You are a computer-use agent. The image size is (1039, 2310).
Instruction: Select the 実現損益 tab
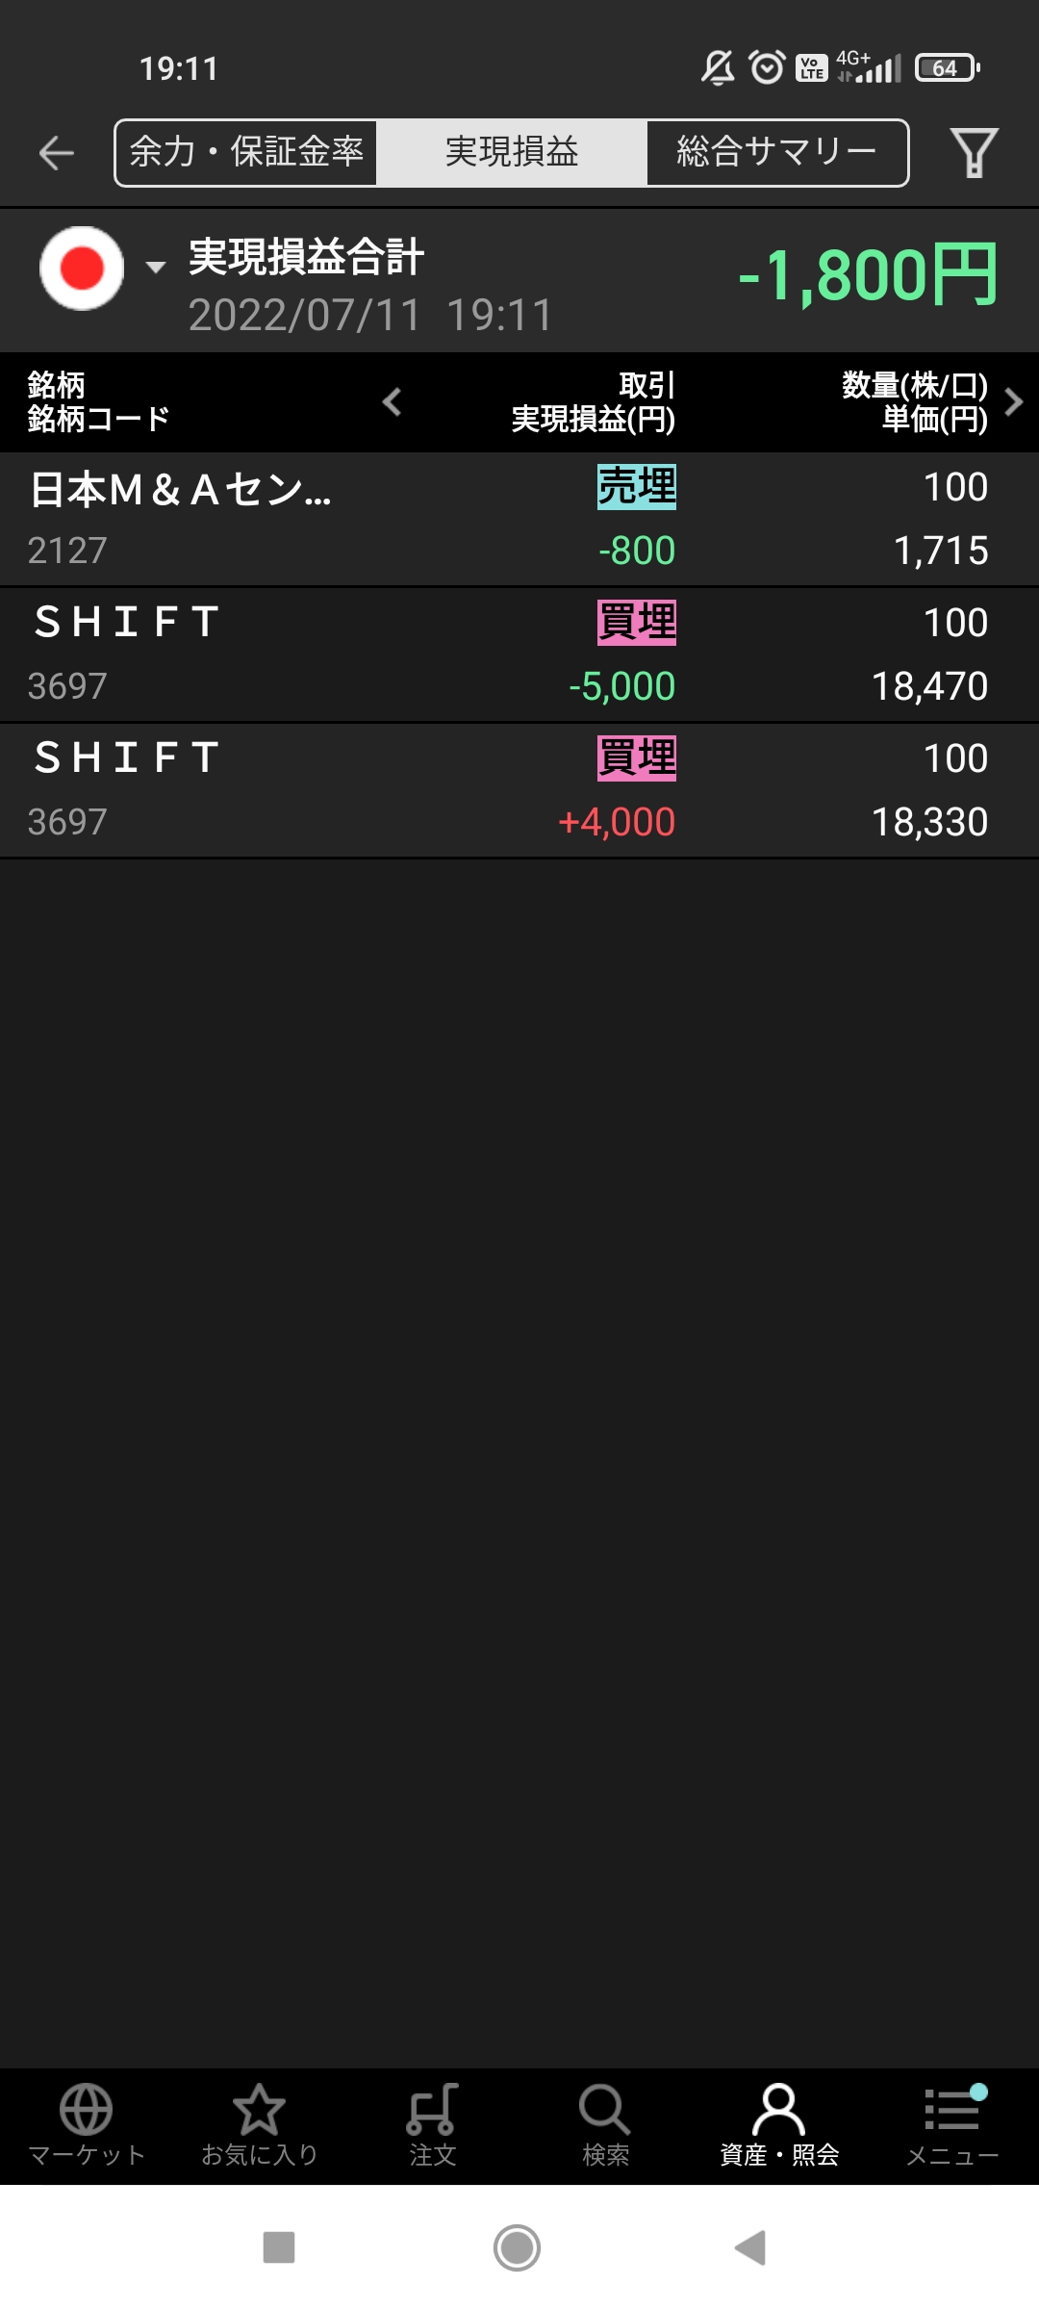(512, 153)
